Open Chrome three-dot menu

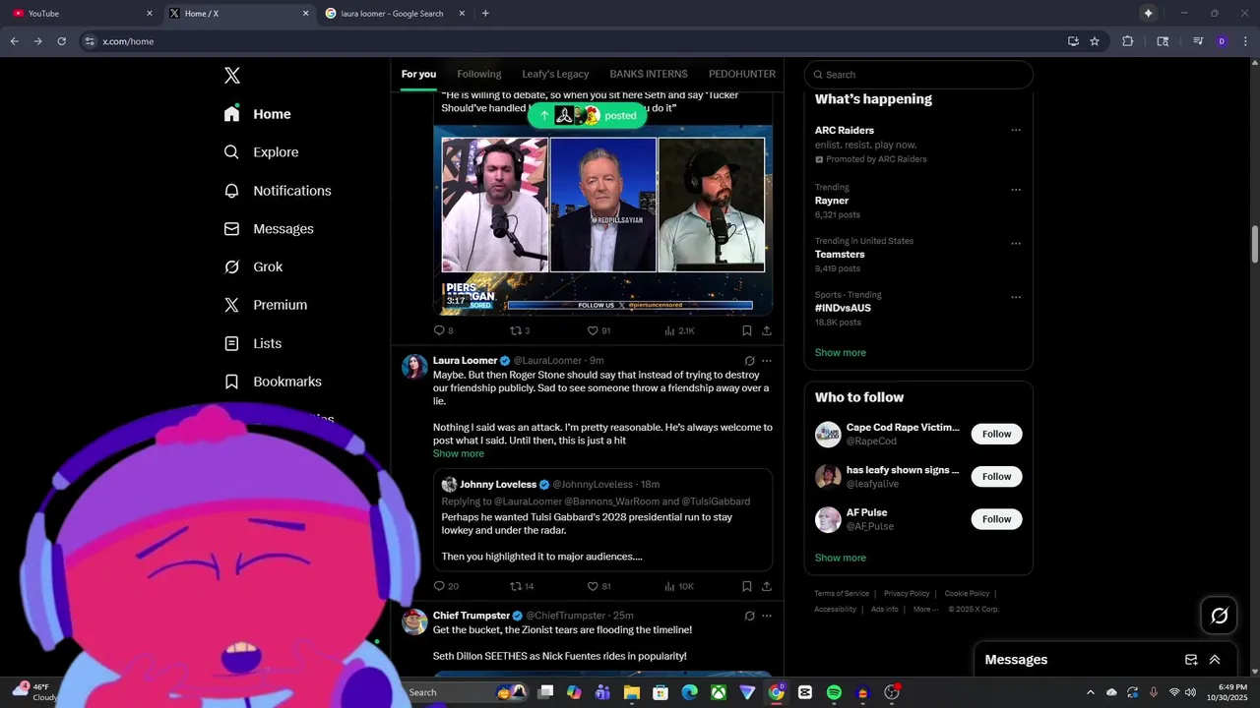[1245, 41]
